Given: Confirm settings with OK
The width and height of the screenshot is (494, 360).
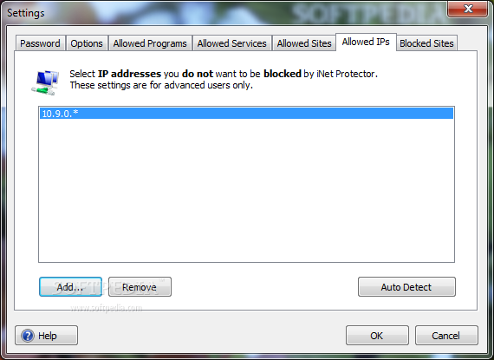Looking at the screenshot, I should tap(377, 336).
